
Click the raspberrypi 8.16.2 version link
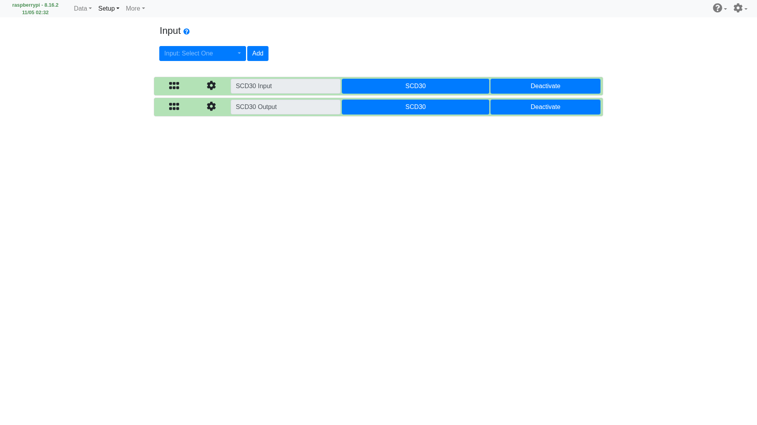pyautogui.click(x=35, y=5)
